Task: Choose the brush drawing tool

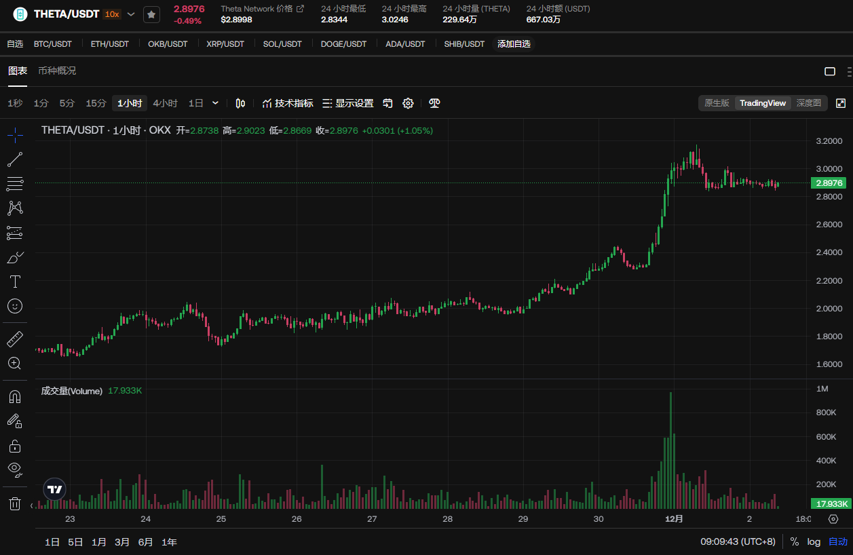Action: tap(15, 257)
